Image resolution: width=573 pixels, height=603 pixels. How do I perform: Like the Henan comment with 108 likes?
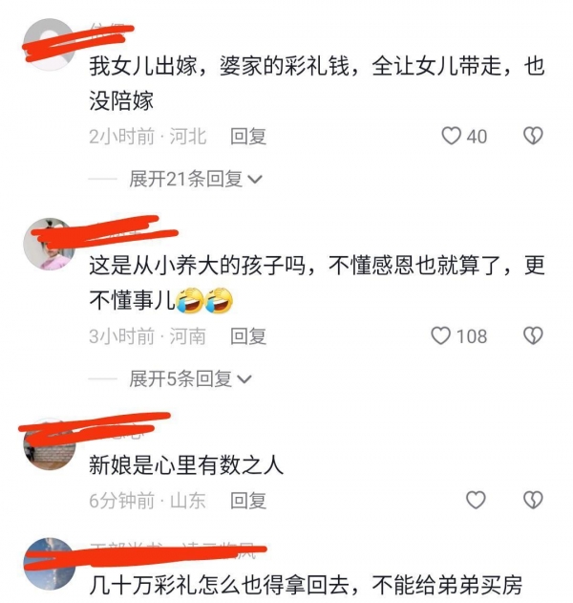click(440, 335)
